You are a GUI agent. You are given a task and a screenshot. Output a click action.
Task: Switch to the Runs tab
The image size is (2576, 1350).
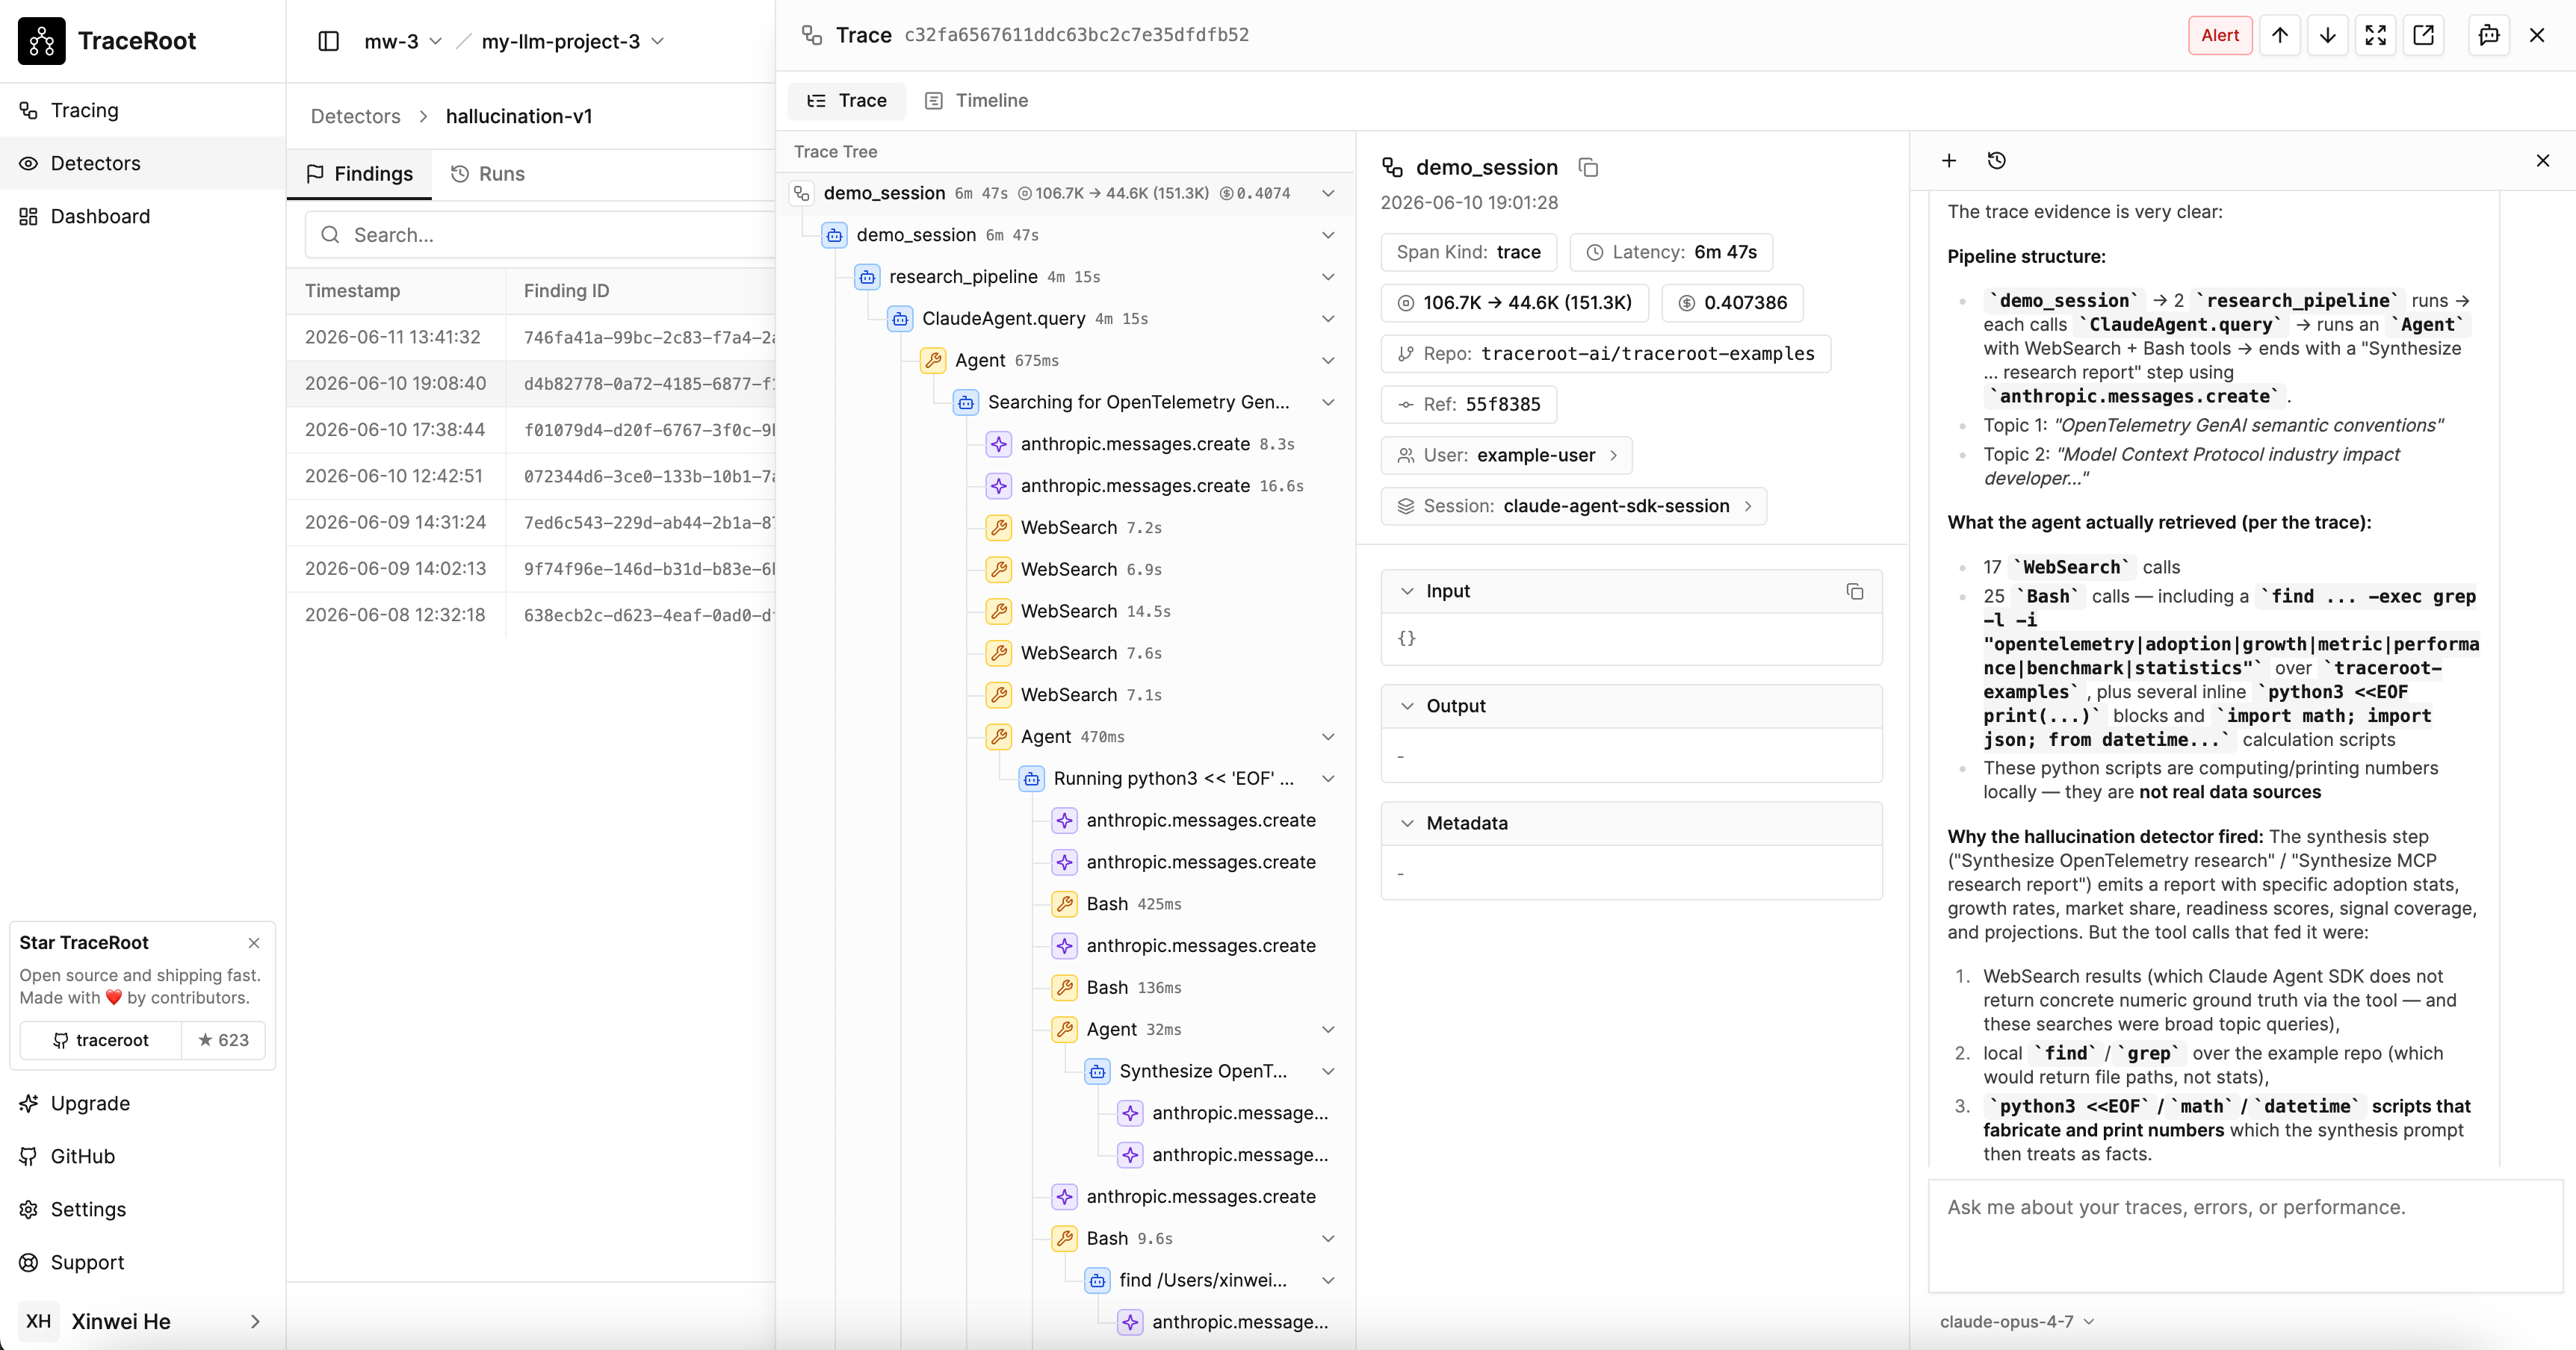click(x=487, y=174)
